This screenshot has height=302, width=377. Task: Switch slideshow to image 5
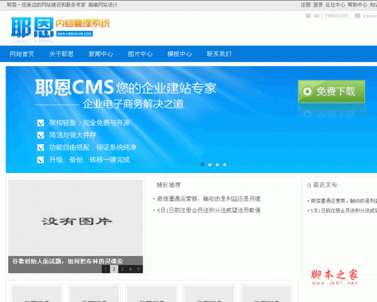tap(138, 269)
